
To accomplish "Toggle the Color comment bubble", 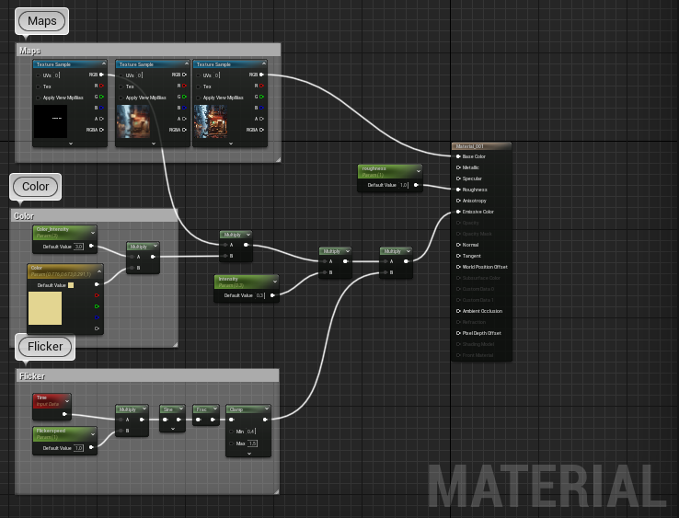I will pos(36,187).
